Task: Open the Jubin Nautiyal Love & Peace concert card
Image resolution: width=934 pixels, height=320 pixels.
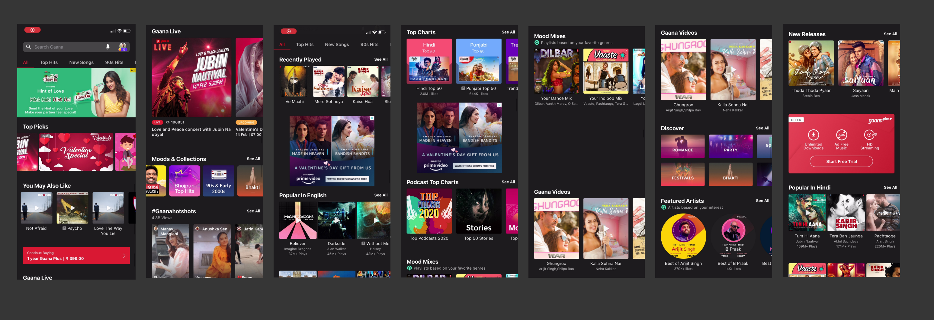Action: 191,78
